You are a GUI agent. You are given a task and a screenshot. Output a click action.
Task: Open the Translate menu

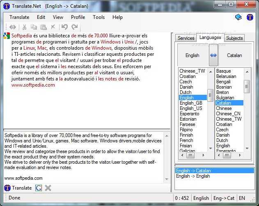[19, 17]
